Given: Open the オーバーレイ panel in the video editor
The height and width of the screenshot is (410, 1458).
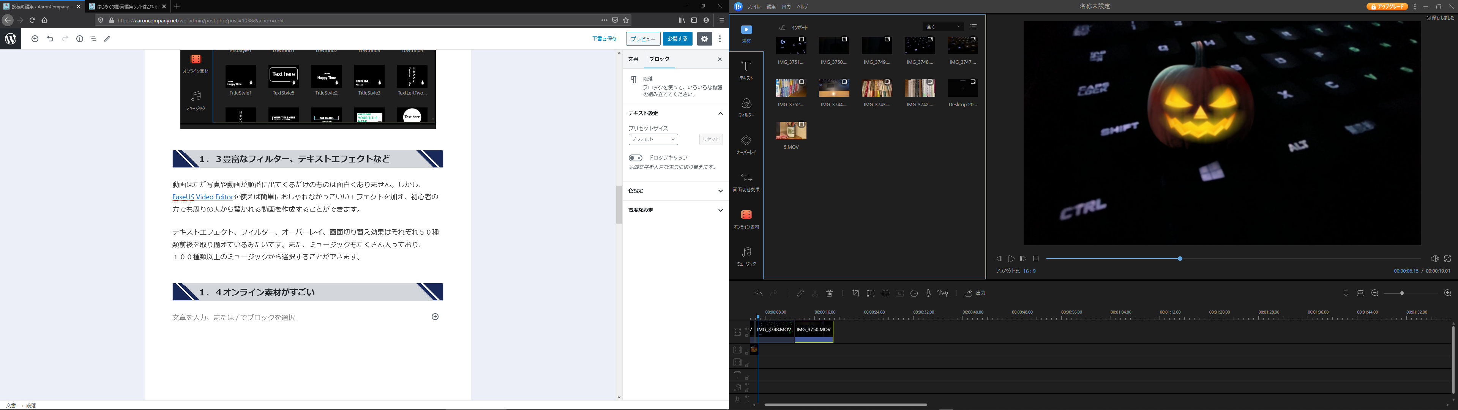Looking at the screenshot, I should pyautogui.click(x=746, y=145).
